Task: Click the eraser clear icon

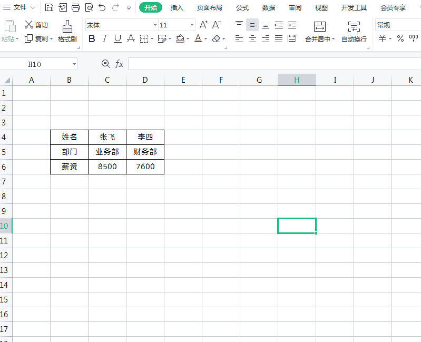Action: [x=216, y=39]
